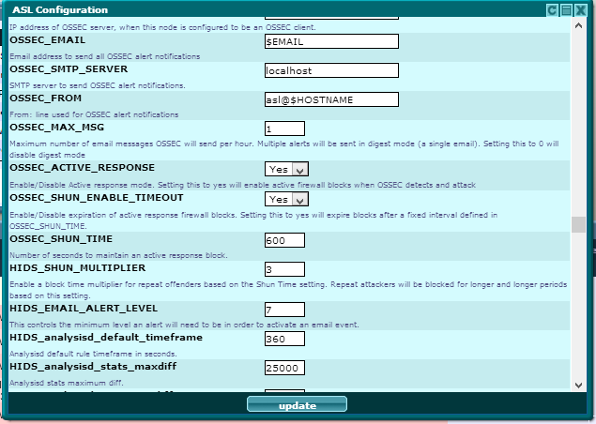The image size is (596, 424).
Task: Click 'Maximum number of email messages' description
Action: pyautogui.click(x=284, y=149)
